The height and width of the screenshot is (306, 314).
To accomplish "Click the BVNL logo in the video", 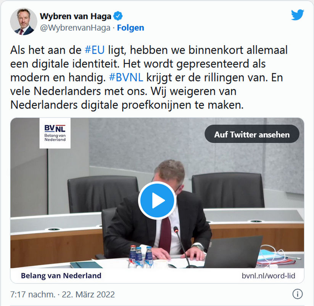I will pyautogui.click(x=55, y=133).
